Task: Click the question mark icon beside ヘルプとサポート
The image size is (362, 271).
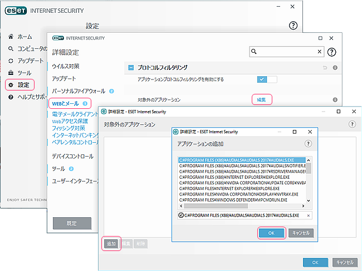Action: [x=11, y=97]
